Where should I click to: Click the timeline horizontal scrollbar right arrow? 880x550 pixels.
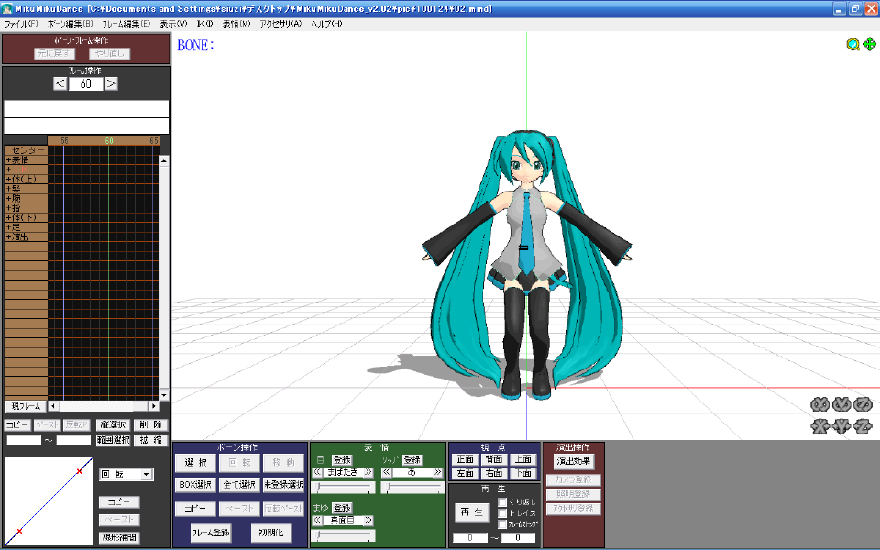(x=154, y=406)
